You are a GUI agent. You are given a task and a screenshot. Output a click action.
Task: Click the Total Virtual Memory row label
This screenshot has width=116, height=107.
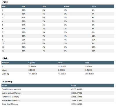click(12, 89)
